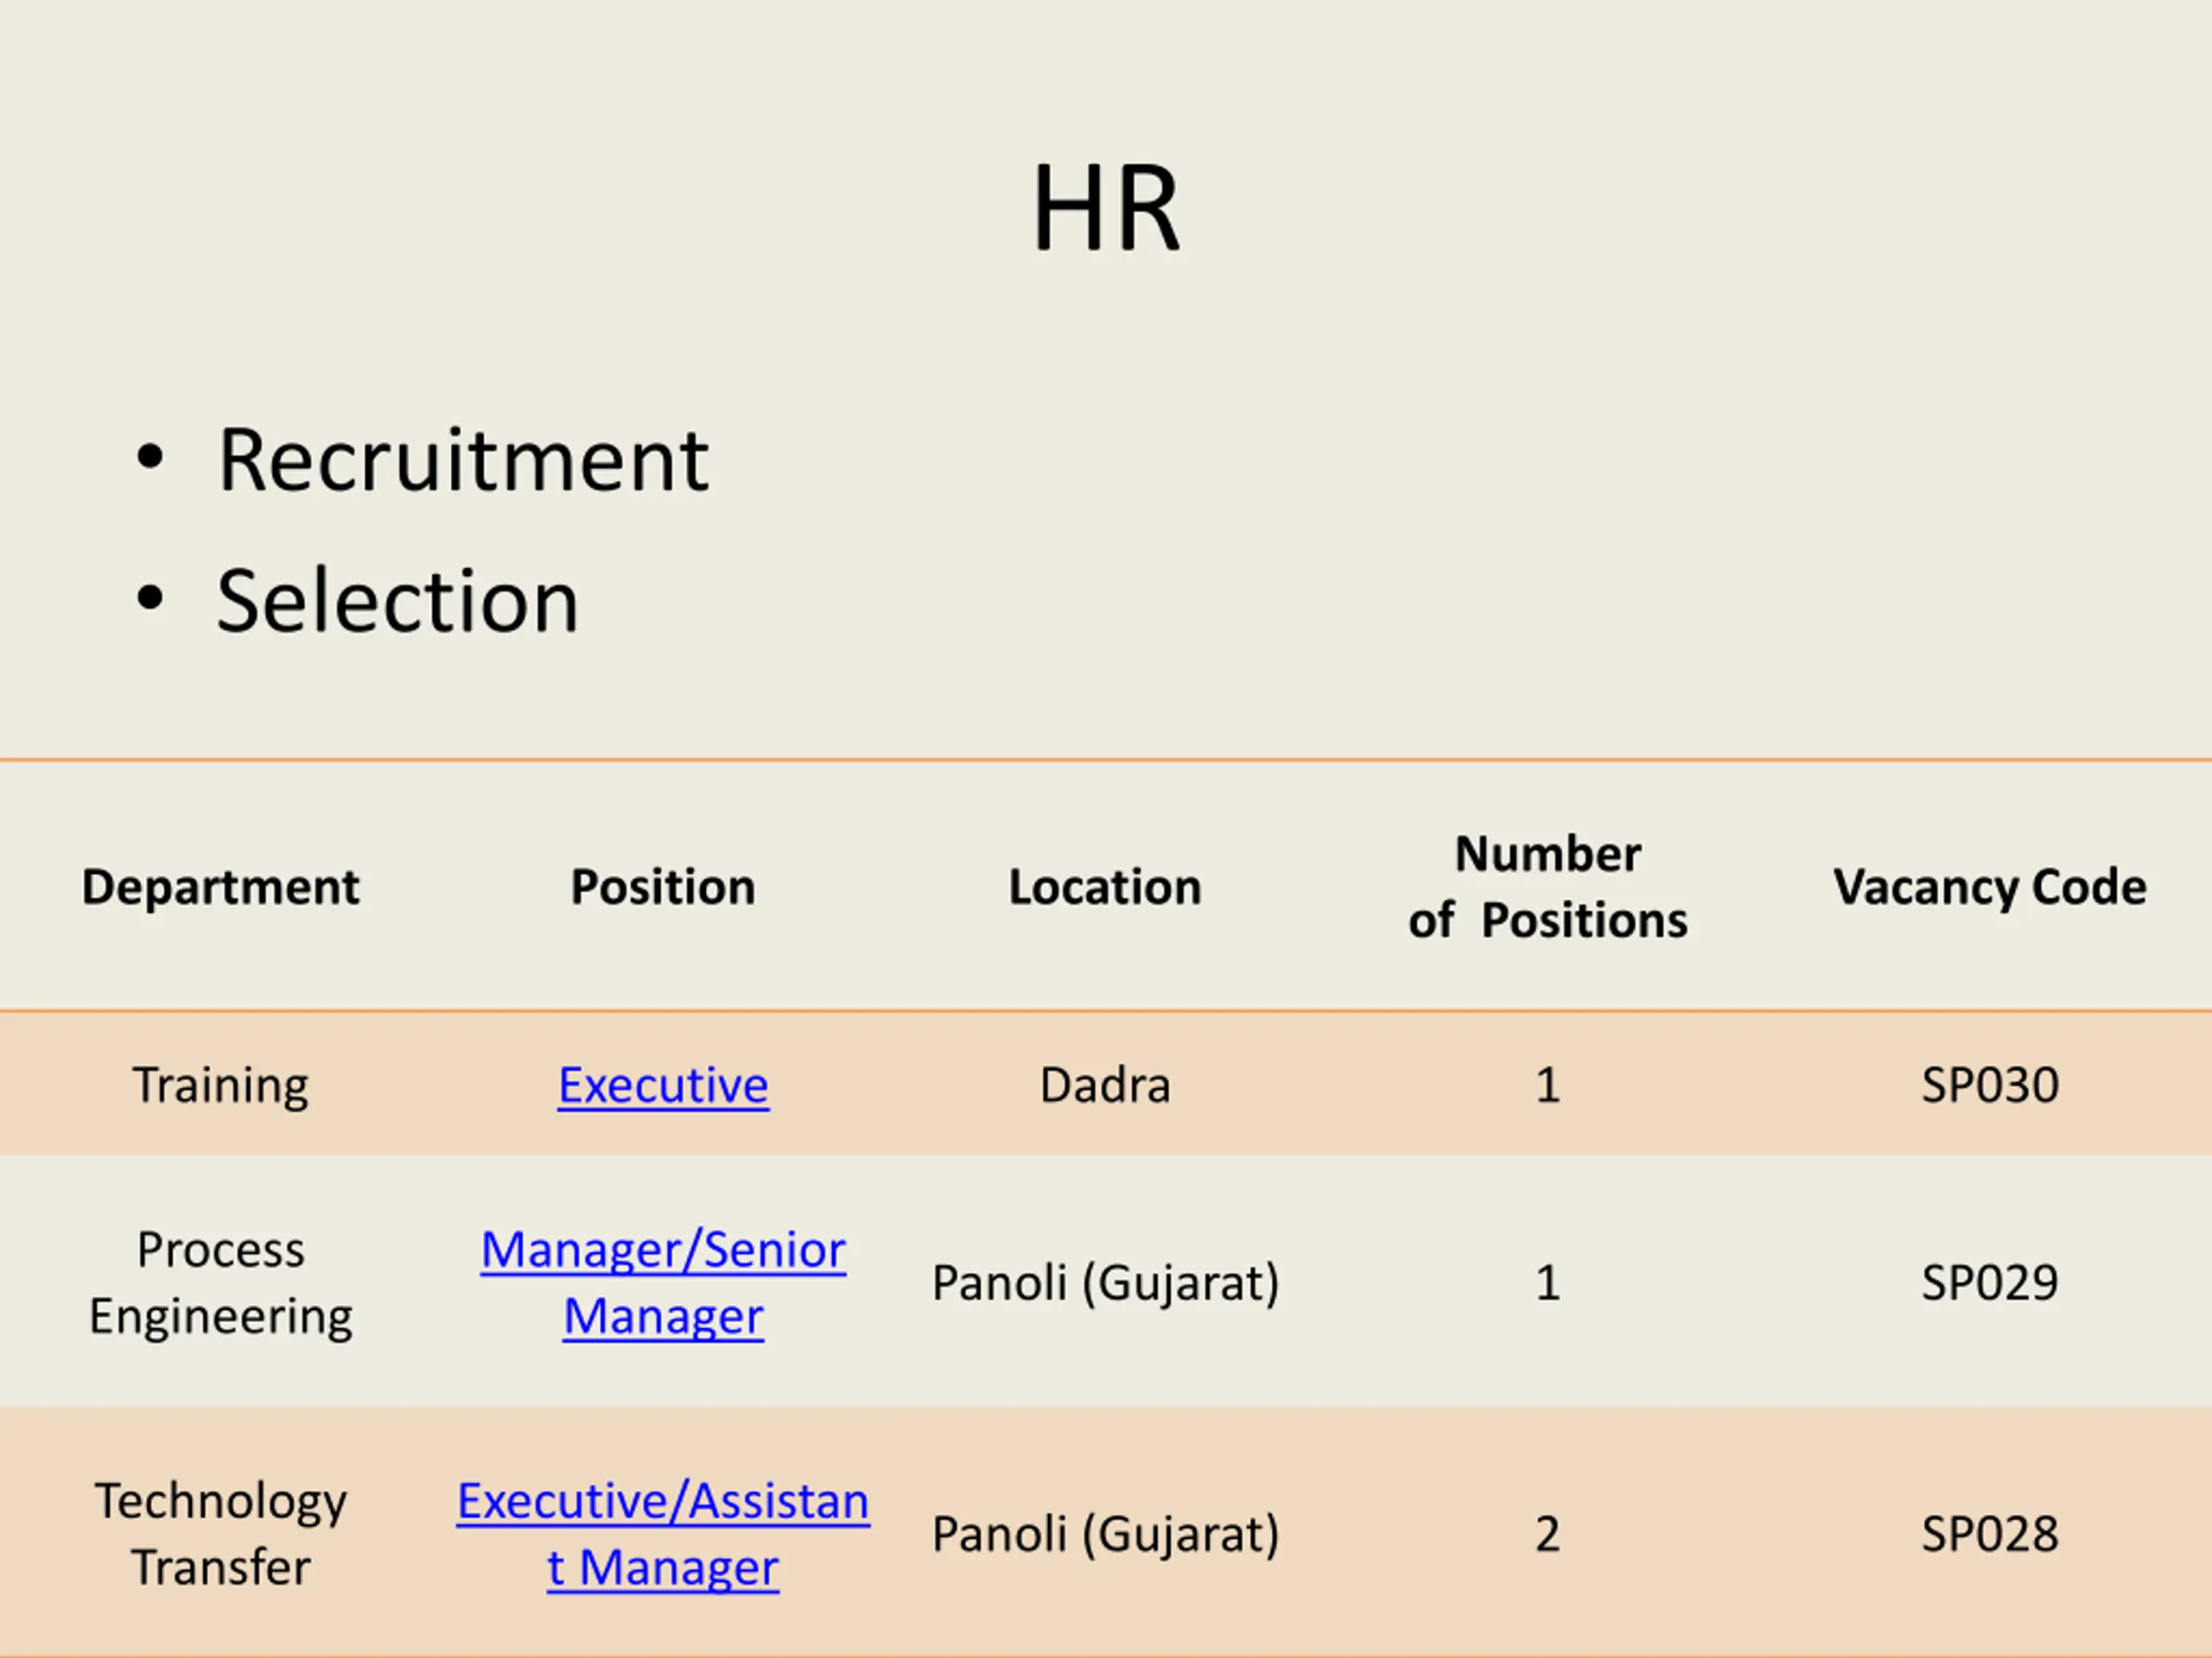Image resolution: width=2212 pixels, height=1658 pixels.
Task: Click the Vacancy Code column header
Action: coord(1990,887)
